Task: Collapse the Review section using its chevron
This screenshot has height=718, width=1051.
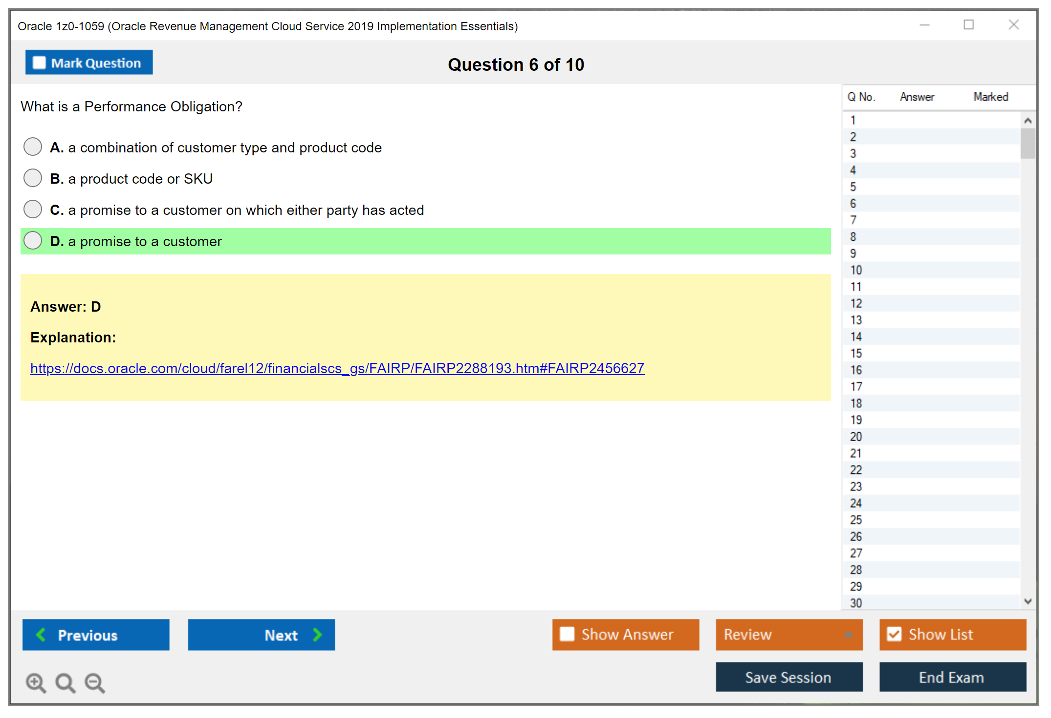Action: 849,634
